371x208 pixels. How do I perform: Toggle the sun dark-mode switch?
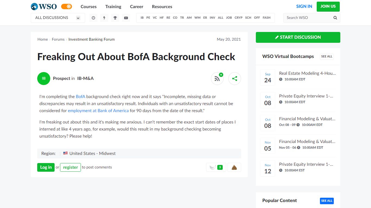pyautogui.click(x=67, y=6)
